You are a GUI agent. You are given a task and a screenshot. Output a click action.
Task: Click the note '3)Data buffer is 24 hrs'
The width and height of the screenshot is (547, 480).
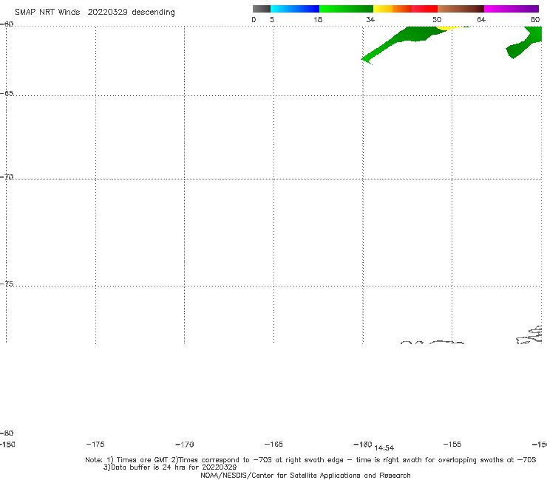click(x=170, y=467)
